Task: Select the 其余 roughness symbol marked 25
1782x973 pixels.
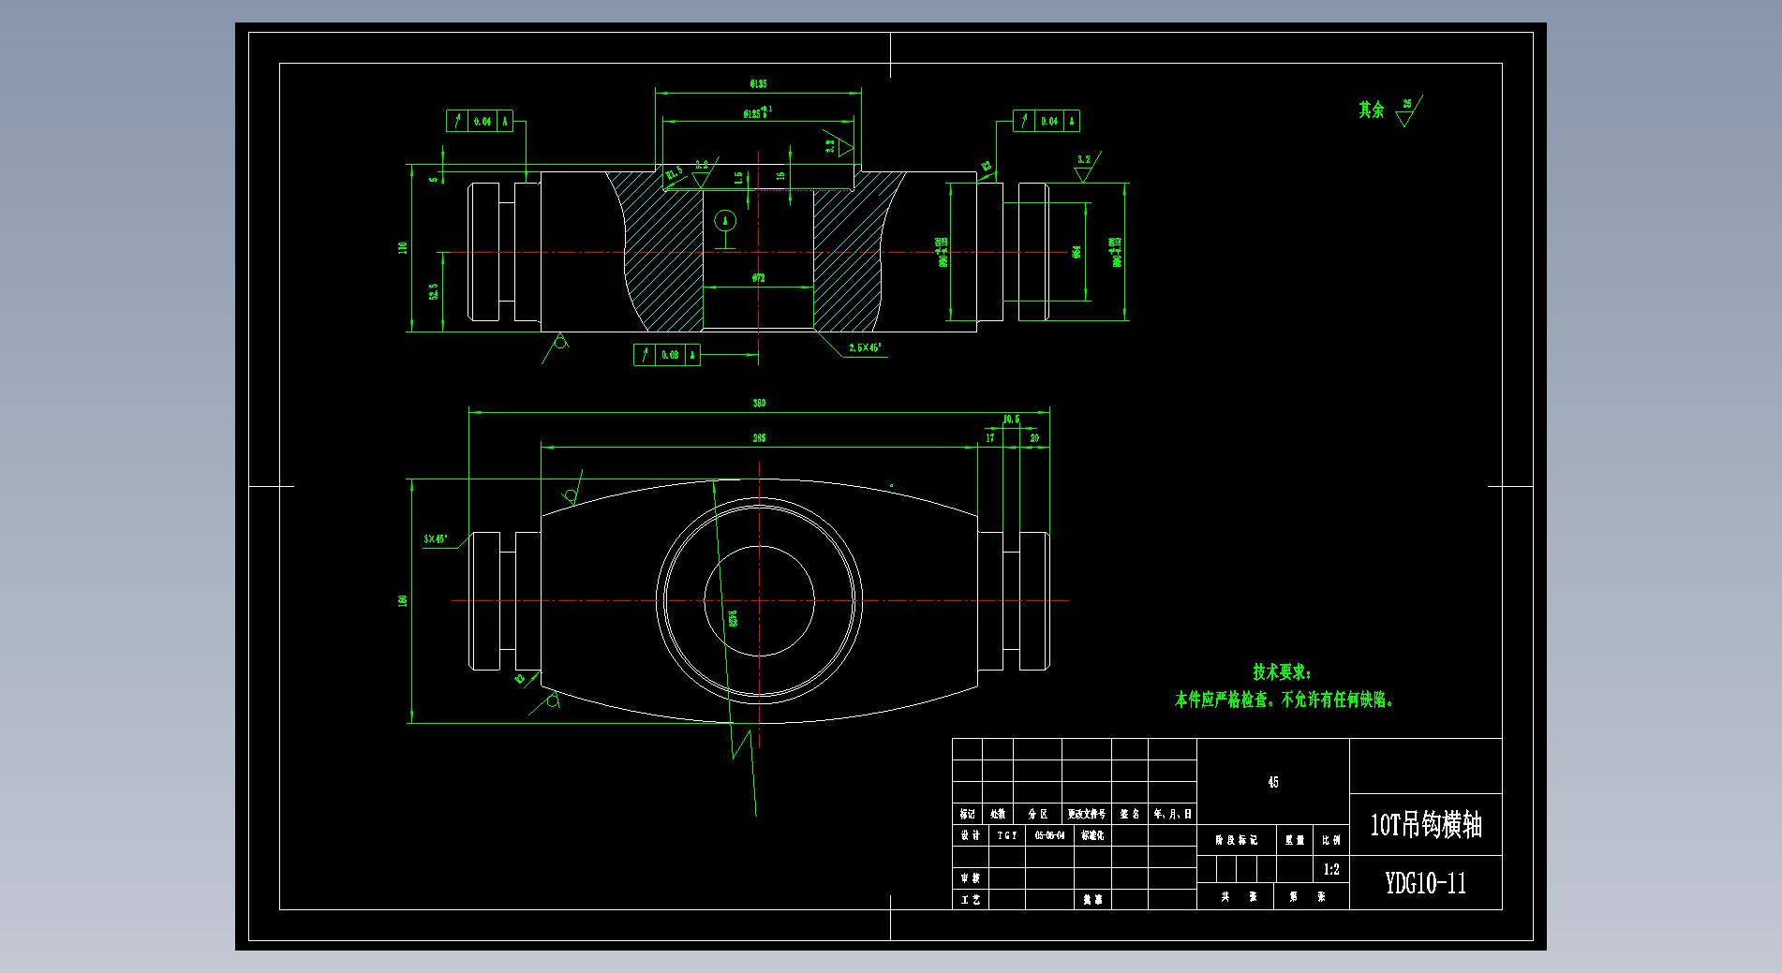Action: tap(1404, 112)
